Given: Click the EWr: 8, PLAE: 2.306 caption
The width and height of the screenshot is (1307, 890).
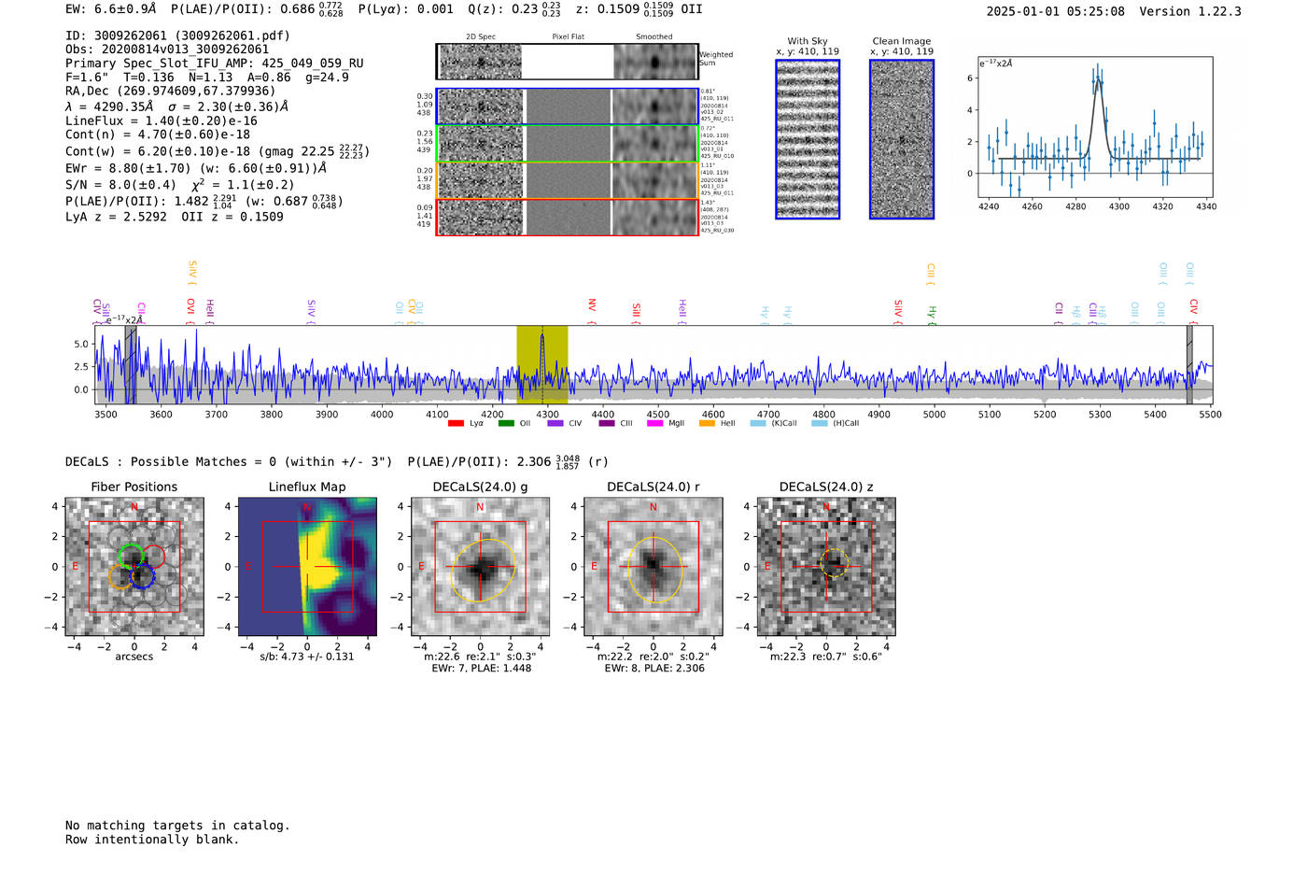Looking at the screenshot, I should pyautogui.click(x=654, y=669).
